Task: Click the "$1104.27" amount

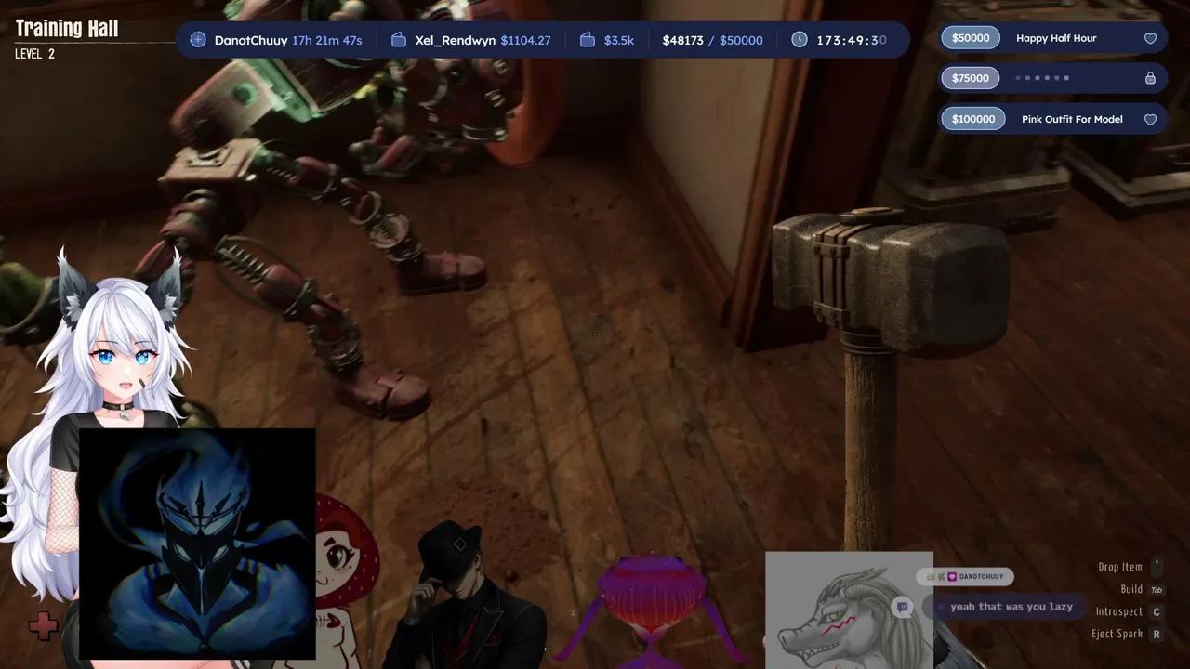Action: (525, 40)
